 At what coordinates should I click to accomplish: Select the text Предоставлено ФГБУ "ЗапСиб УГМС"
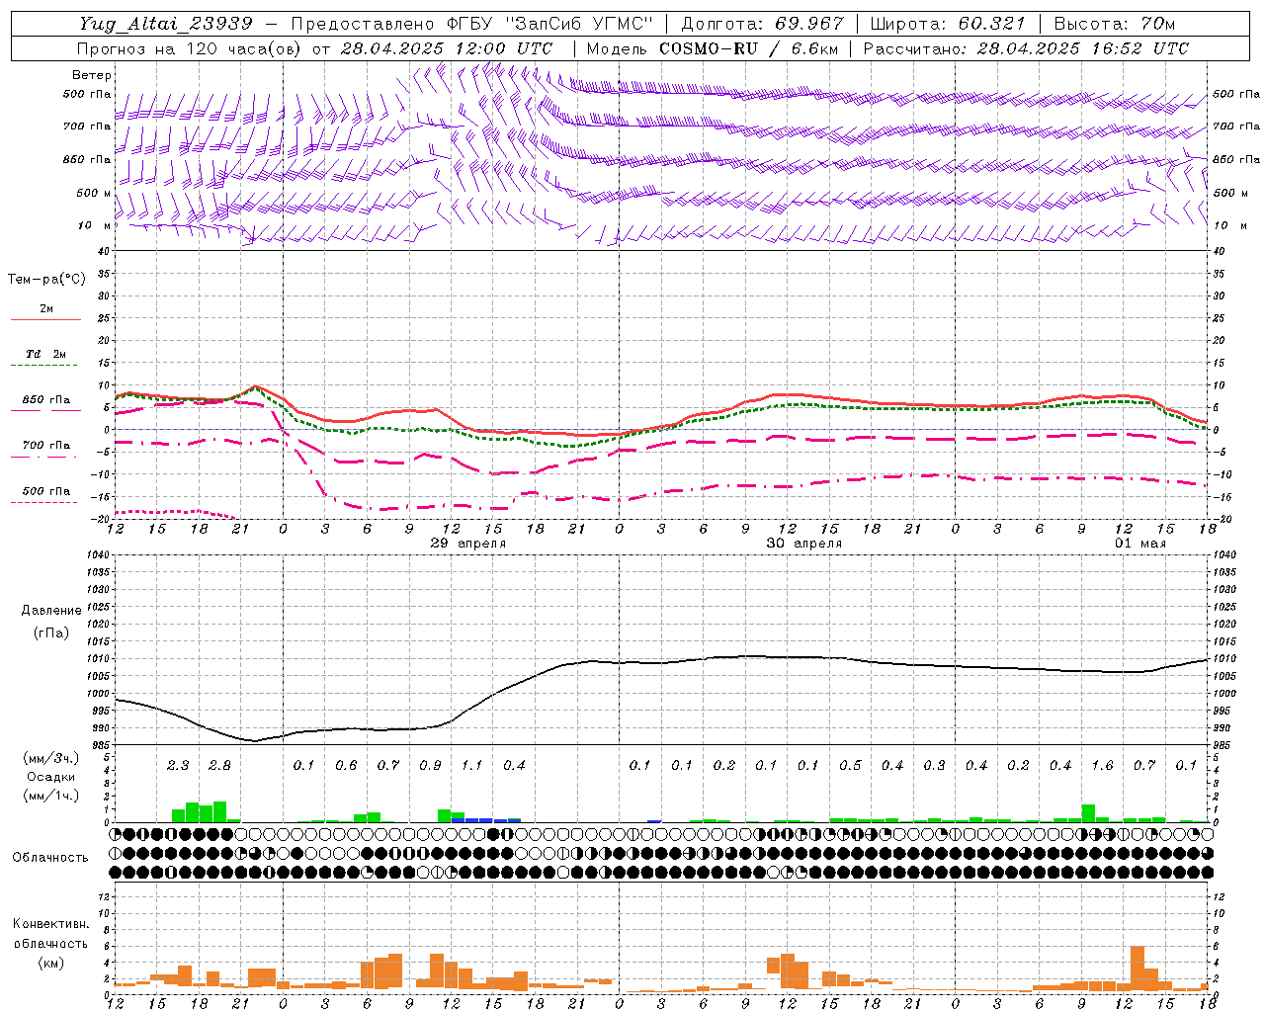pyautogui.click(x=473, y=24)
